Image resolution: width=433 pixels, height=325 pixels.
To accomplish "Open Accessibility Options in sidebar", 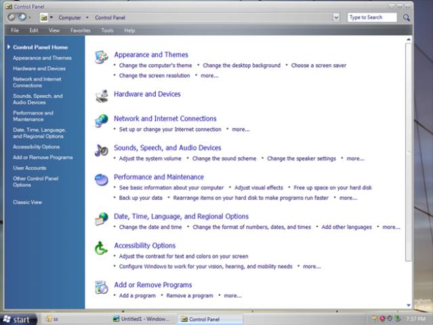I will [x=36, y=147].
